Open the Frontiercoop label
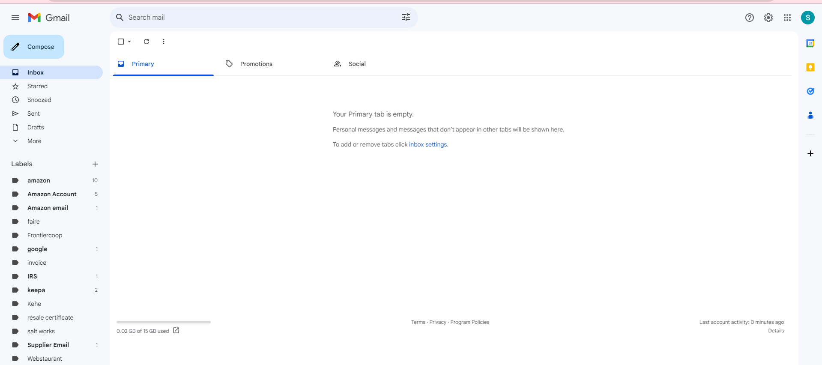The image size is (822, 365). click(x=51, y=235)
